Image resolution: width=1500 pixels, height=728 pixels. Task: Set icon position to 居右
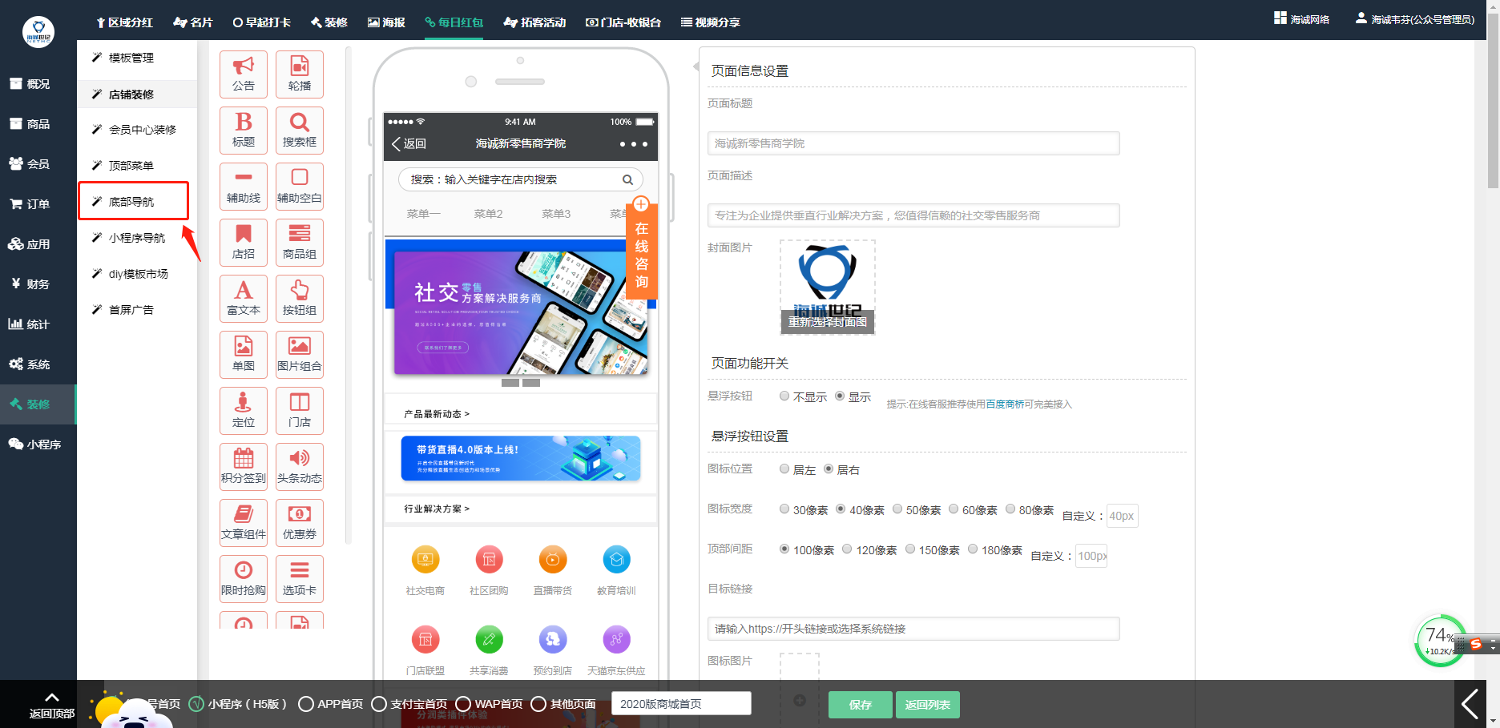(829, 469)
